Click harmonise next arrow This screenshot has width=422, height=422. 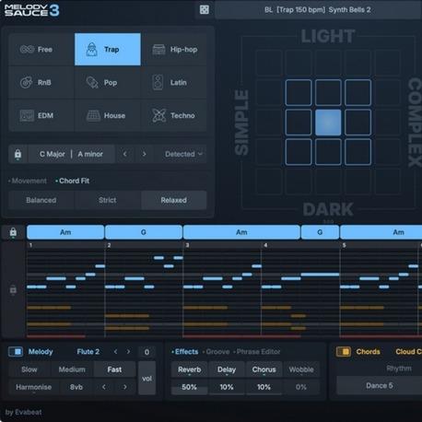[x=124, y=387]
